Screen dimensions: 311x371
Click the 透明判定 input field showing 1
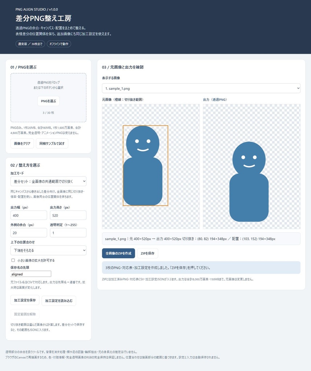click(x=68, y=233)
